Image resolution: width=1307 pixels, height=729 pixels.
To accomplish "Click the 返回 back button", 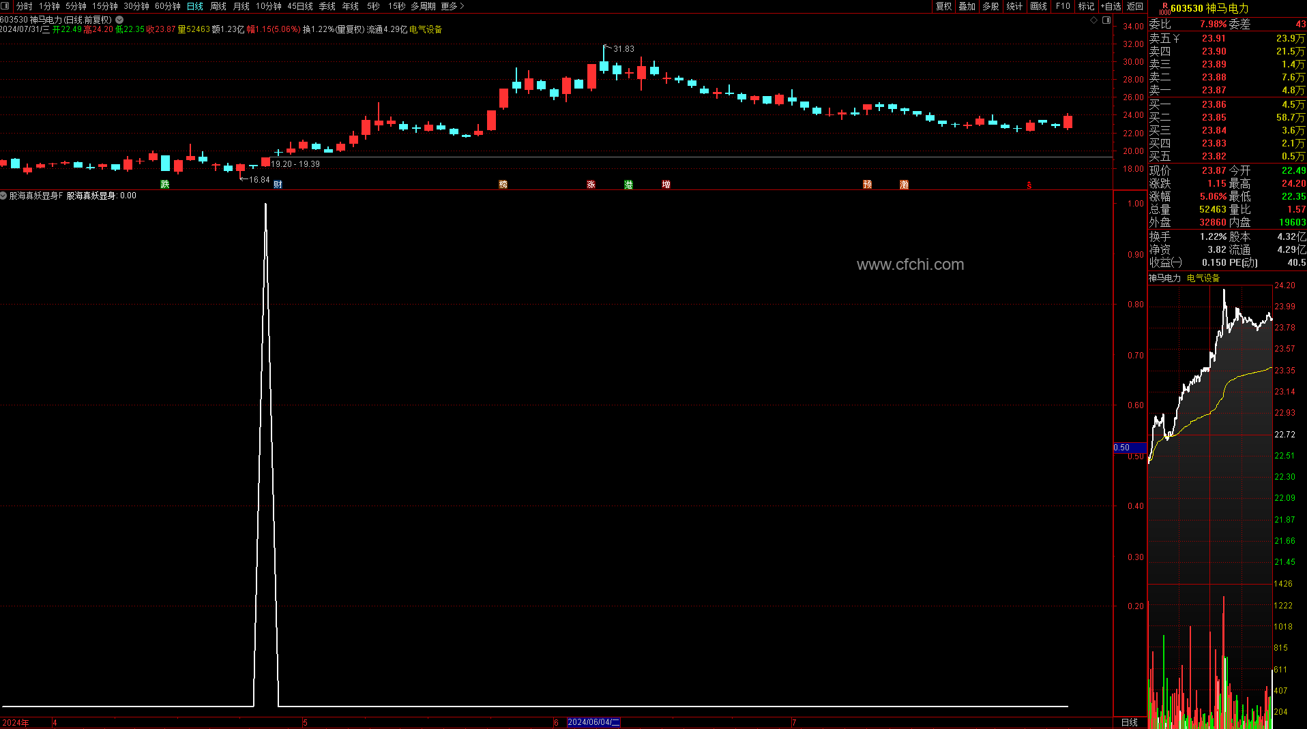I will click(x=1135, y=6).
